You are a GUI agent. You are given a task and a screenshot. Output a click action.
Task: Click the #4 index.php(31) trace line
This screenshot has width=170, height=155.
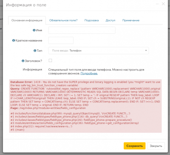pos(41,126)
